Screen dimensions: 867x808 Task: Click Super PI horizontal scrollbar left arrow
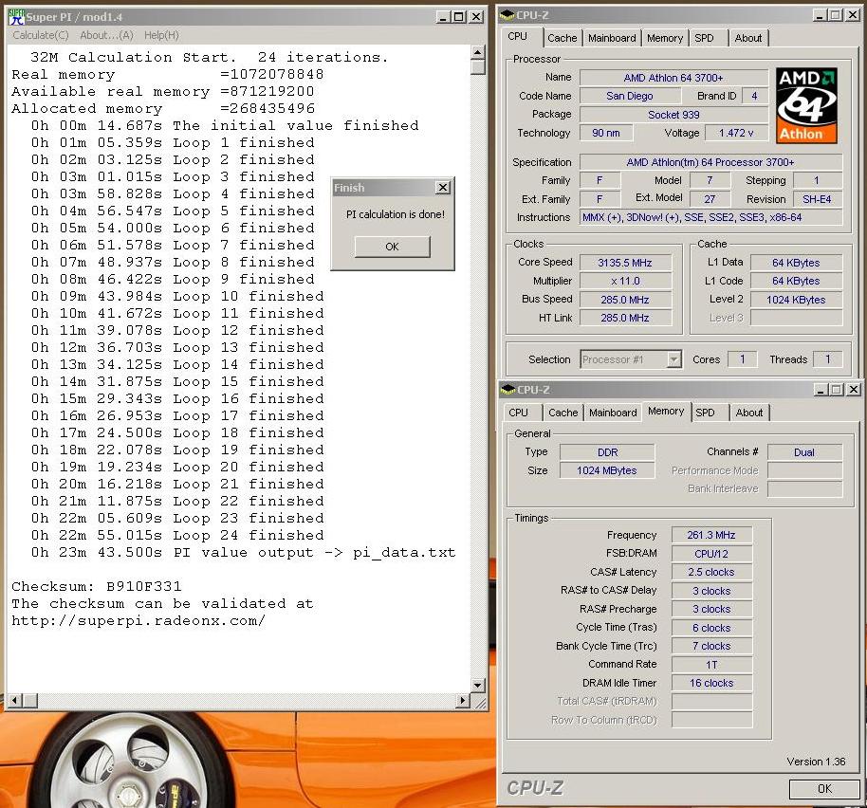click(x=14, y=702)
